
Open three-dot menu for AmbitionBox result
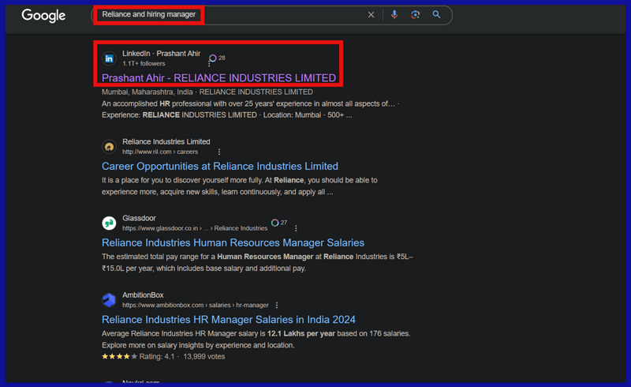point(277,305)
